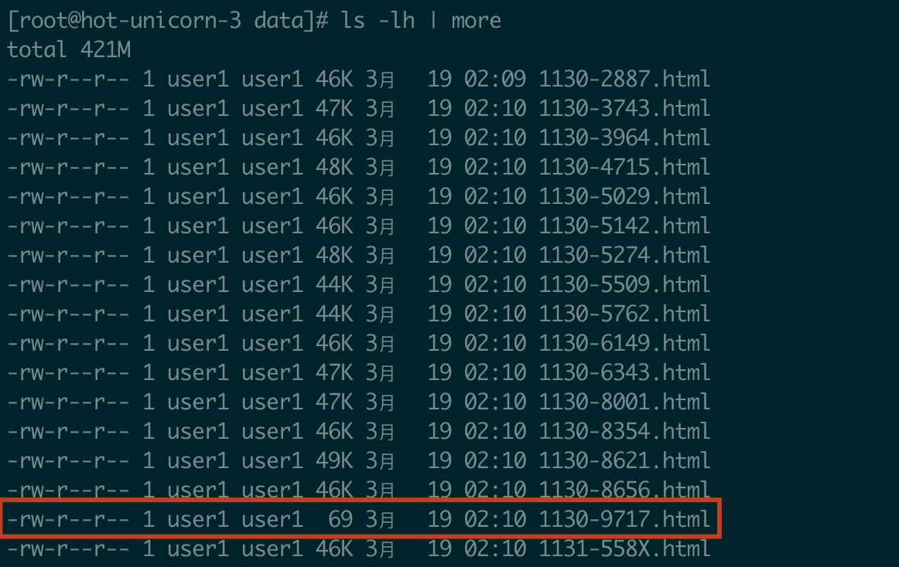Click the 1130-3964.html filename
The image size is (899, 567).
pos(624,138)
